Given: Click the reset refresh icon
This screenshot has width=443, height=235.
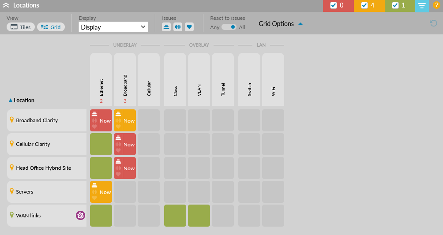Looking at the screenshot, I should (433, 23).
